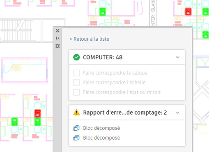Collapse the COMPUTER: 48 section chevron
209x152 pixels.
tap(177, 57)
